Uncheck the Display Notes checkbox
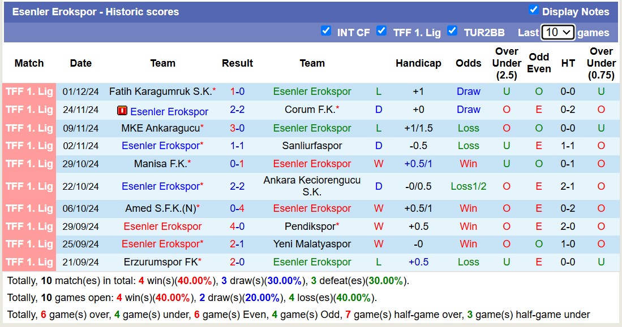The image size is (622, 327). pos(533,8)
